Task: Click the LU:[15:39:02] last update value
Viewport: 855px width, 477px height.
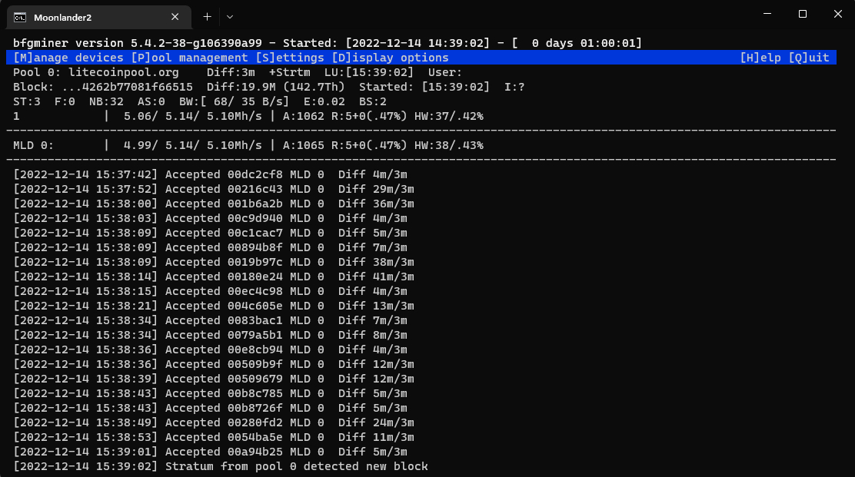Action: (369, 72)
